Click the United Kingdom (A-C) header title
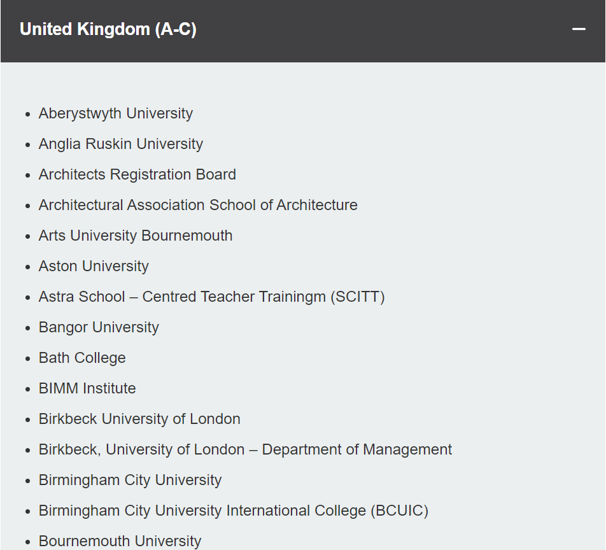The image size is (606, 550). (x=108, y=29)
